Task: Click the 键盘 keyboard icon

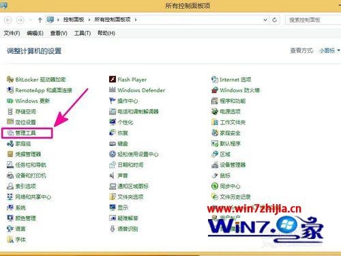Action: [113, 143]
